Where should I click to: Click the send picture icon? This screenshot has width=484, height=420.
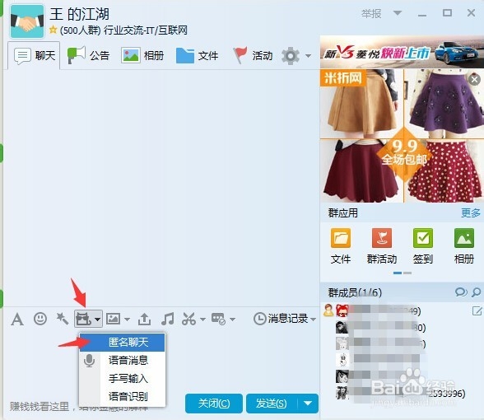(114, 319)
